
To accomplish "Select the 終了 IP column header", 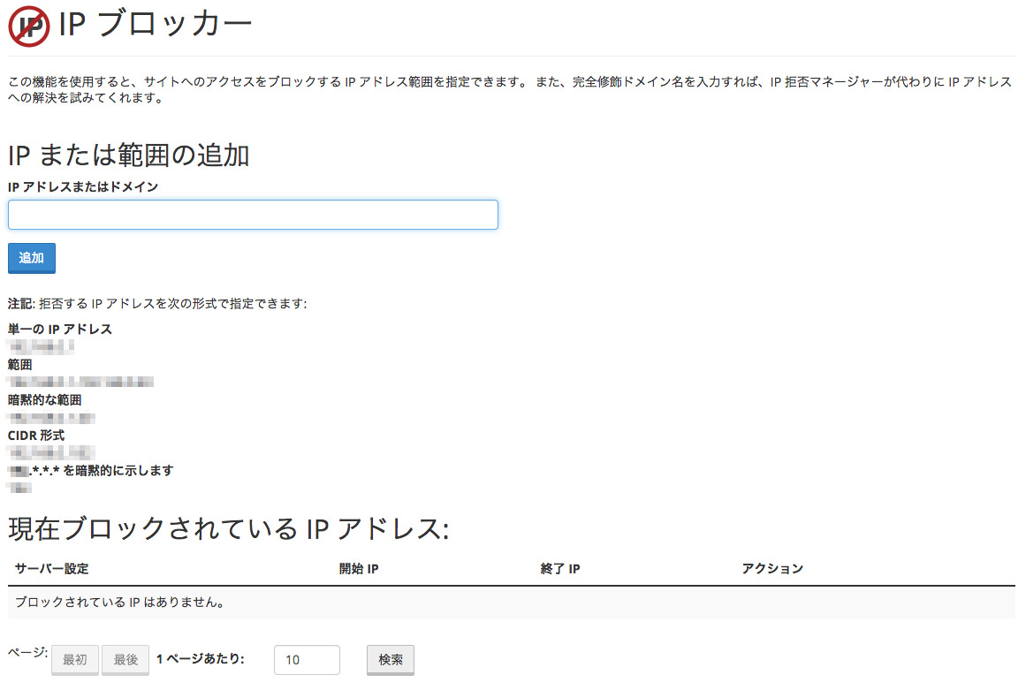I will click(x=559, y=568).
